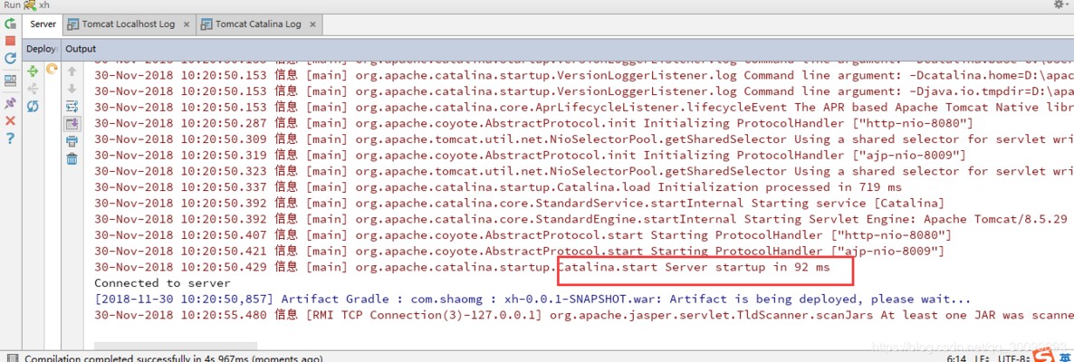Click the blue Update application icon
The image size is (1074, 362).
click(10, 58)
